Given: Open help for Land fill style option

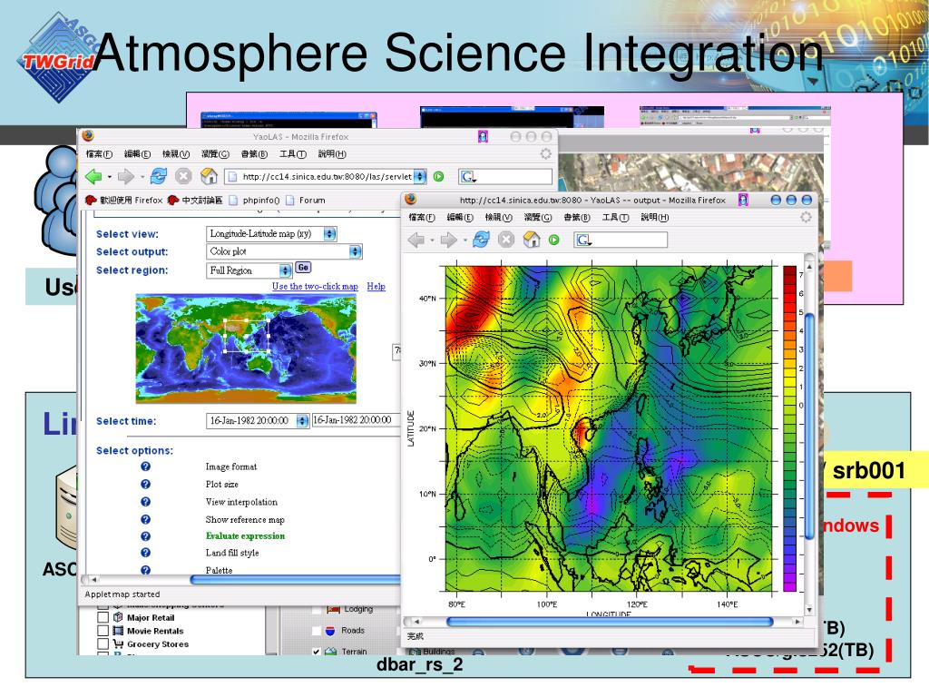Looking at the screenshot, I should (145, 553).
